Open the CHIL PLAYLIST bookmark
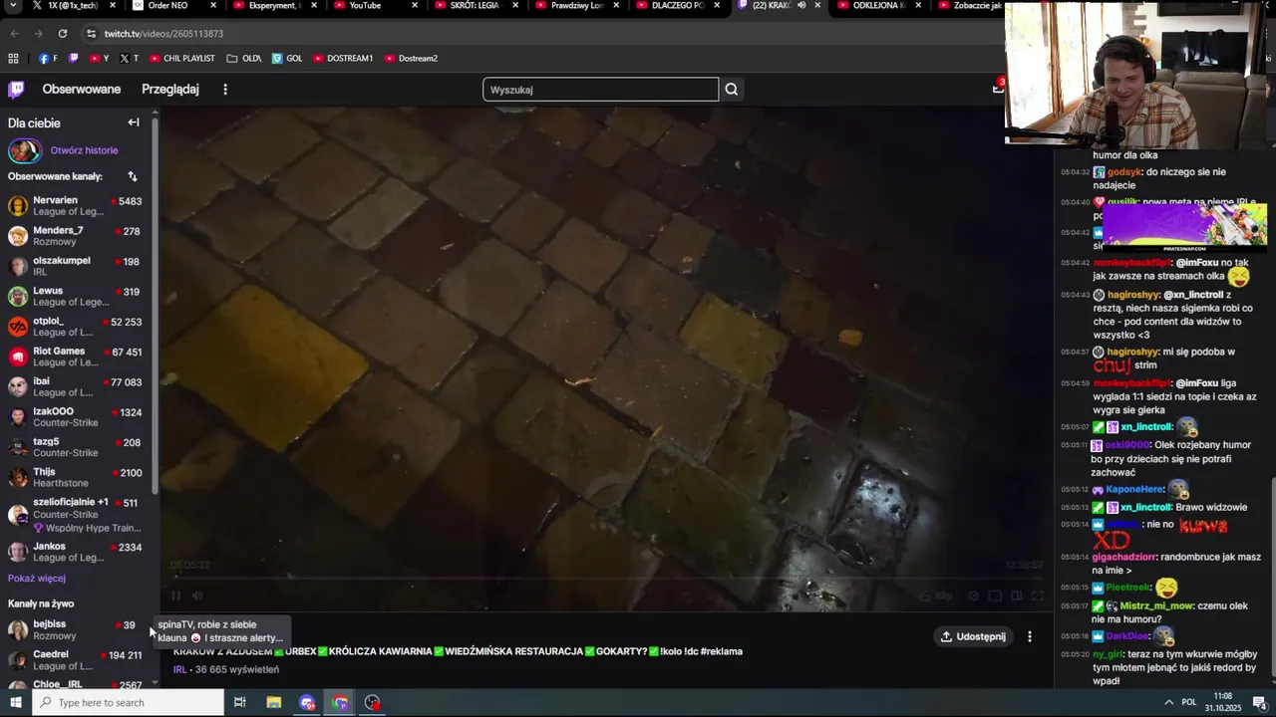This screenshot has height=717, width=1276. point(181,58)
